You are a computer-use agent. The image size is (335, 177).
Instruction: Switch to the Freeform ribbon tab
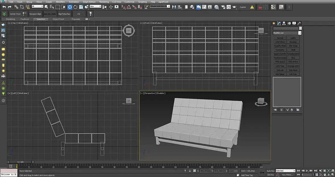(25, 19)
